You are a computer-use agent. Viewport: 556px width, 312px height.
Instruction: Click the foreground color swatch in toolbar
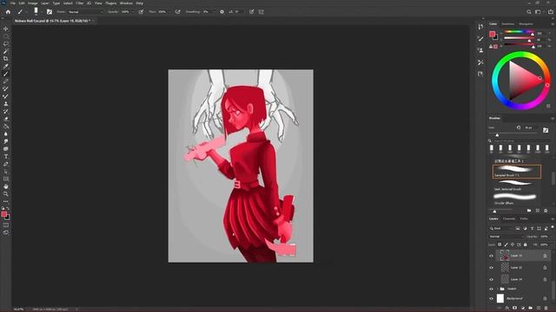click(3, 214)
